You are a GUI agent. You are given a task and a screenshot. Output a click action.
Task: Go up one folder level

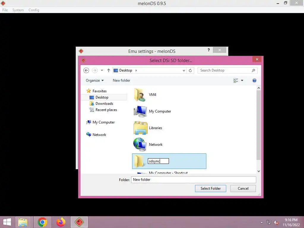coord(109,70)
